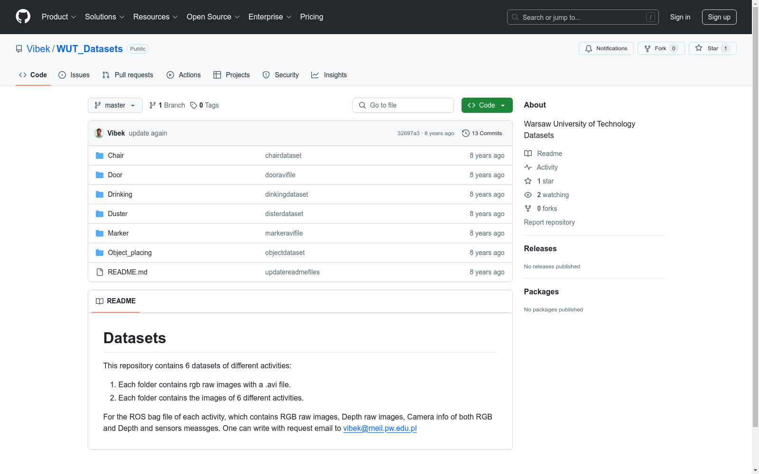Open the chairdataset commit message

[283, 155]
